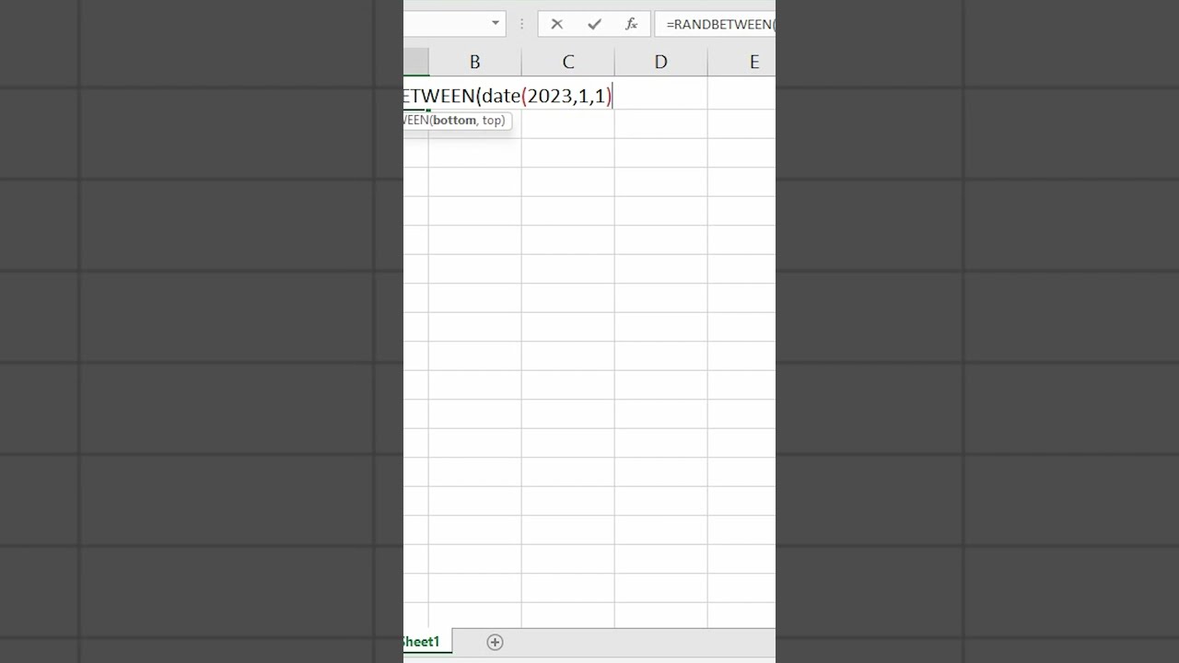
Task: Click inside cell formula text date(2023,1,1)
Action: pos(546,96)
